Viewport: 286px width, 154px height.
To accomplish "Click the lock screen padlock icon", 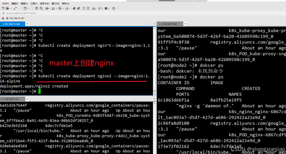I will (x=88, y=8).
